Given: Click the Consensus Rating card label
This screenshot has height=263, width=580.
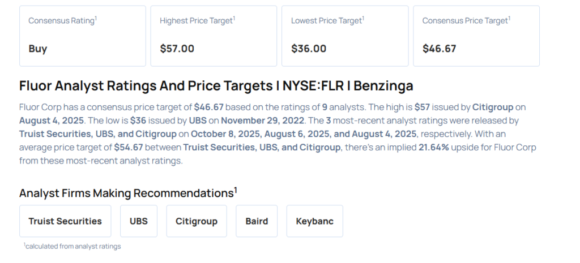Looking at the screenshot, I should click(62, 20).
